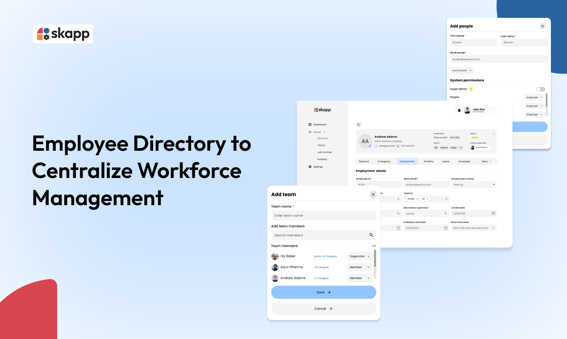Open Directory in the sidebar
The width and height of the screenshot is (567, 339).
coord(322,138)
